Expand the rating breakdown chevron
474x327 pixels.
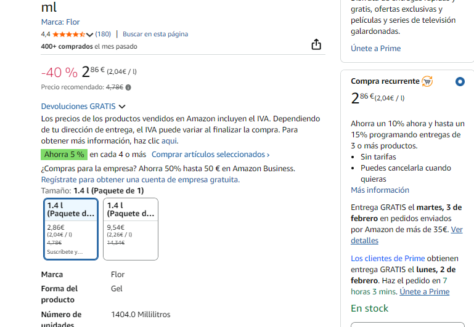[89, 34]
